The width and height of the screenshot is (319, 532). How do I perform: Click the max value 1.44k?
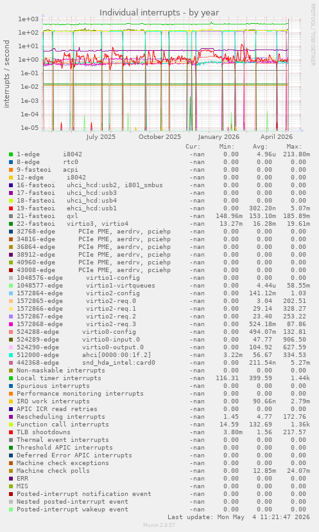tap(298, 378)
